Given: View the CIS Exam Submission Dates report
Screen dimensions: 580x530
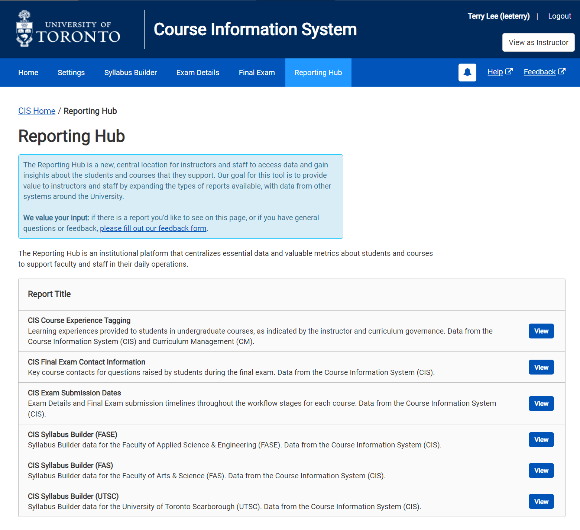Looking at the screenshot, I should point(541,404).
